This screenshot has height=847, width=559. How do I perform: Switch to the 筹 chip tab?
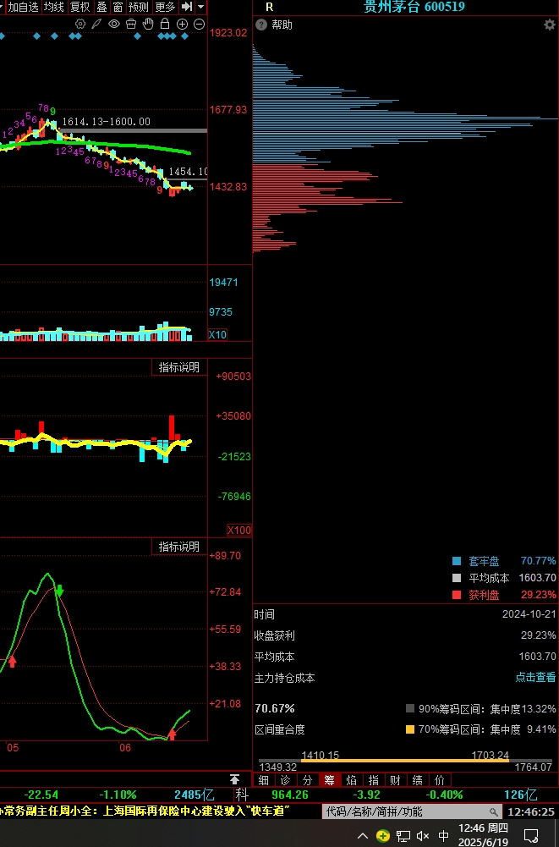(x=329, y=779)
